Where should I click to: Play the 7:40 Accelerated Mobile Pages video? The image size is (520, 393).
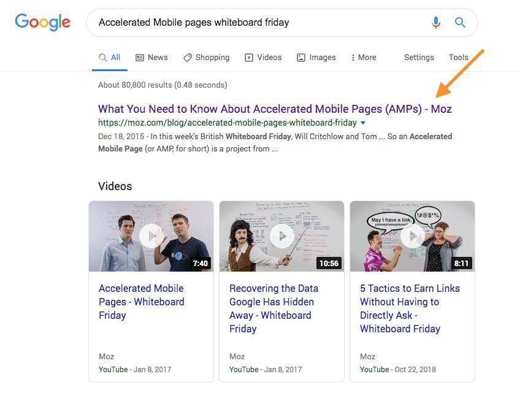[x=151, y=236]
